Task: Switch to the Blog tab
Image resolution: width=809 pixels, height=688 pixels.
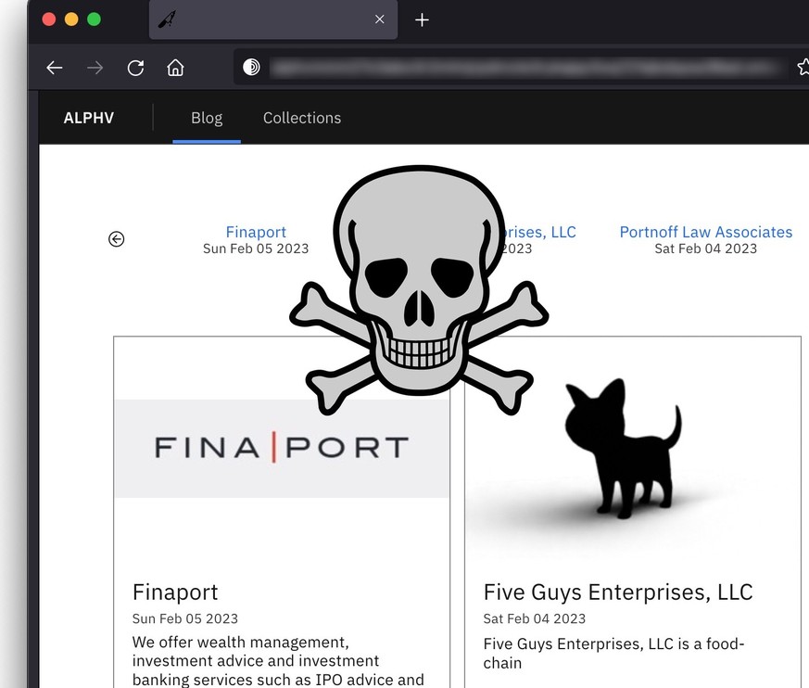Action: (207, 118)
